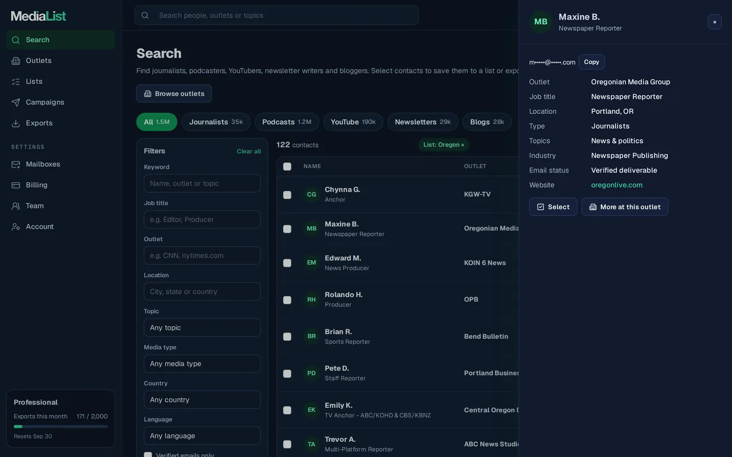Open the Lists sidebar icon

(16, 82)
